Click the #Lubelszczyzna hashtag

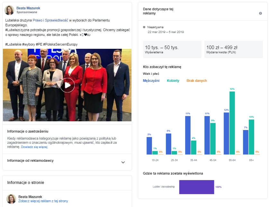[x=17, y=30]
